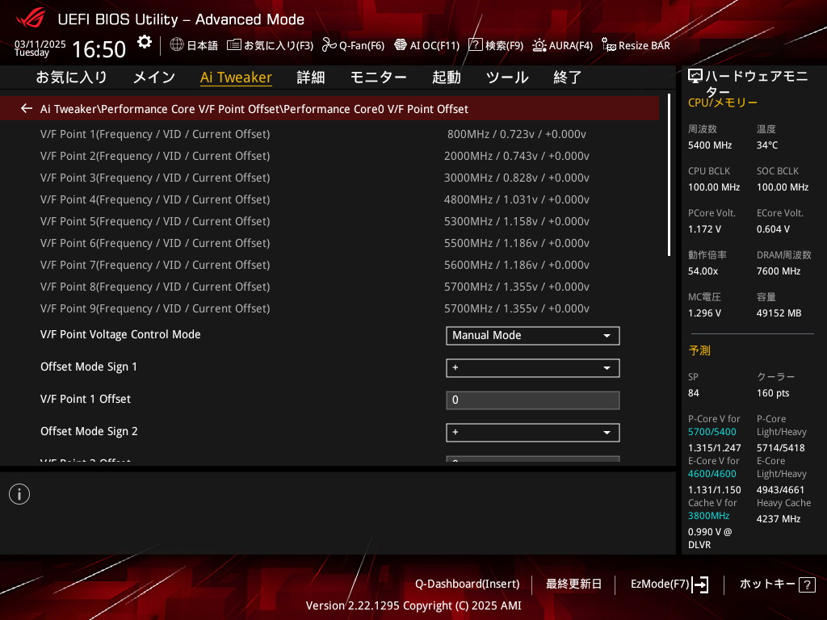Click the Offset Mode Sign 2 label

pyautogui.click(x=89, y=431)
